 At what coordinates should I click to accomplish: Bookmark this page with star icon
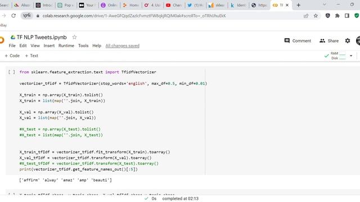pos(316,16)
